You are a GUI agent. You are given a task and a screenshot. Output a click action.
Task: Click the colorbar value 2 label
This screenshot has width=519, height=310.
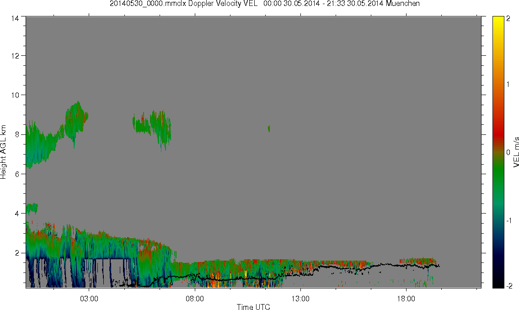point(508,19)
